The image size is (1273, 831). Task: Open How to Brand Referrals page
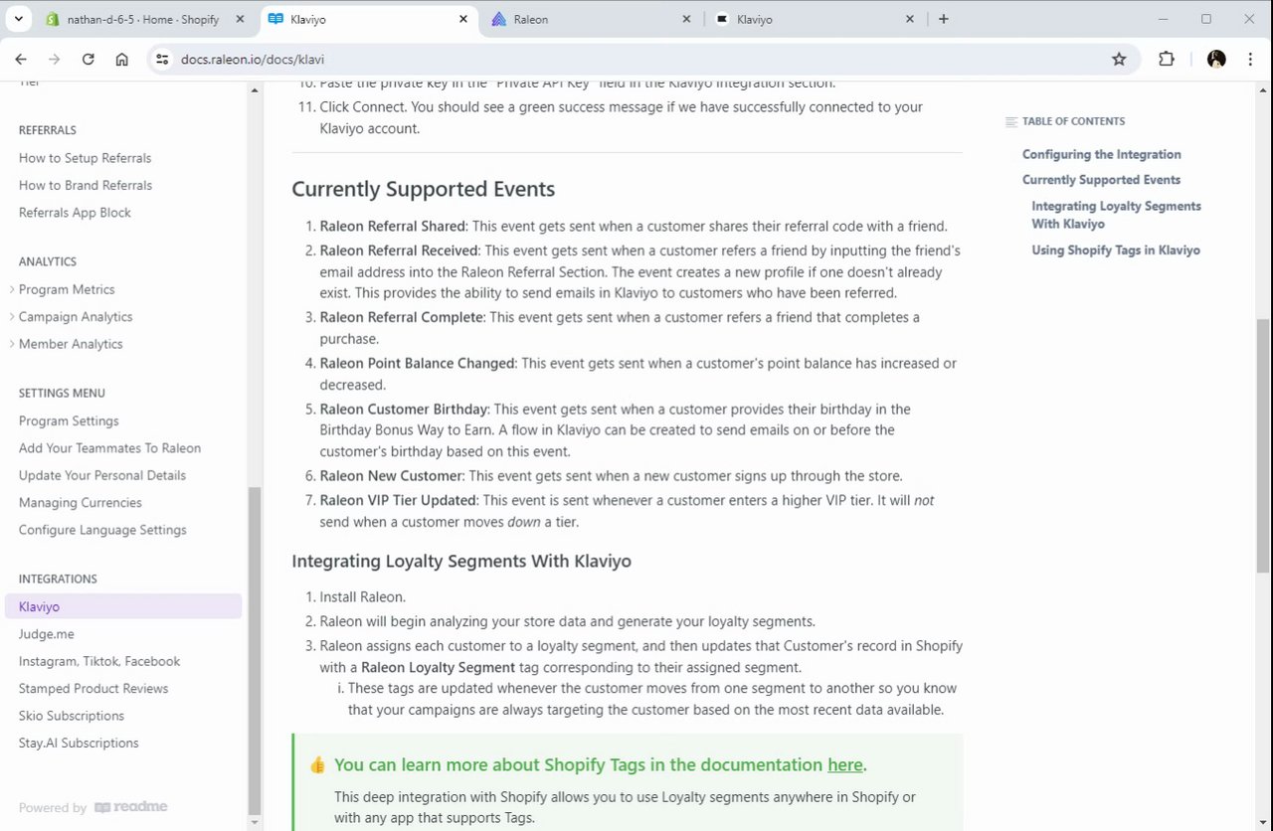click(x=86, y=185)
